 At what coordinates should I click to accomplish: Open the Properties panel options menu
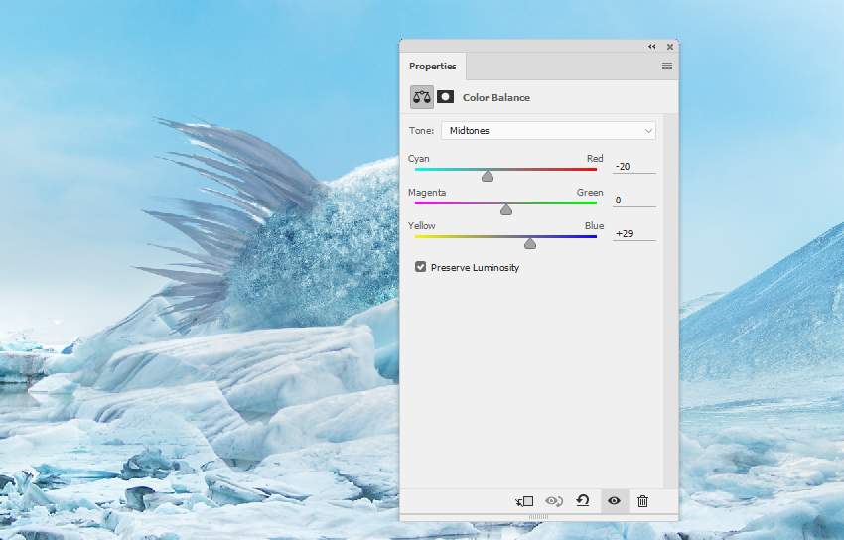[667, 67]
